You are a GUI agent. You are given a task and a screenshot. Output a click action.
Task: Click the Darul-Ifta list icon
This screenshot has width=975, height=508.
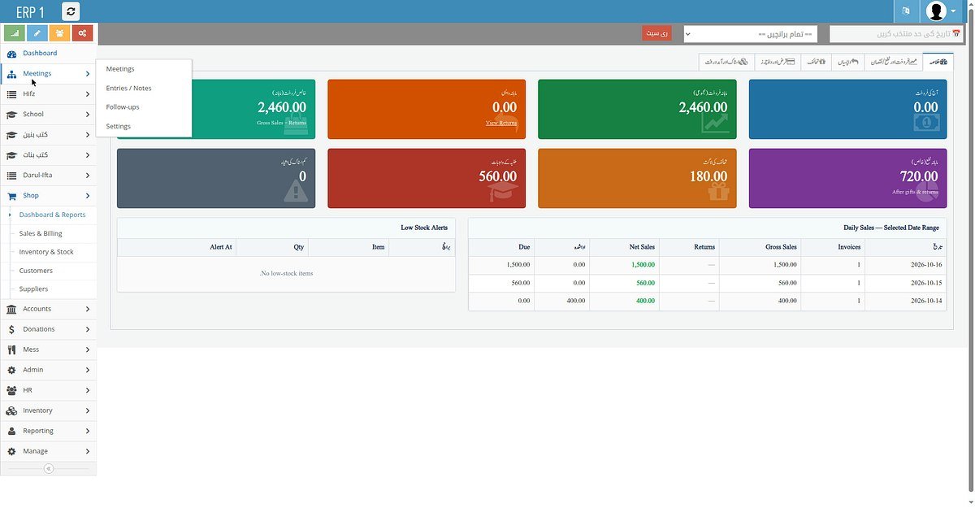coord(11,176)
